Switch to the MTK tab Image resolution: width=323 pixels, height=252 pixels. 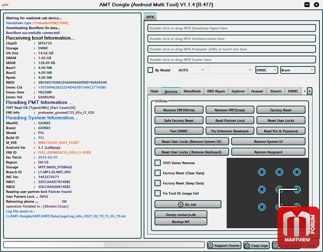pos(150,17)
